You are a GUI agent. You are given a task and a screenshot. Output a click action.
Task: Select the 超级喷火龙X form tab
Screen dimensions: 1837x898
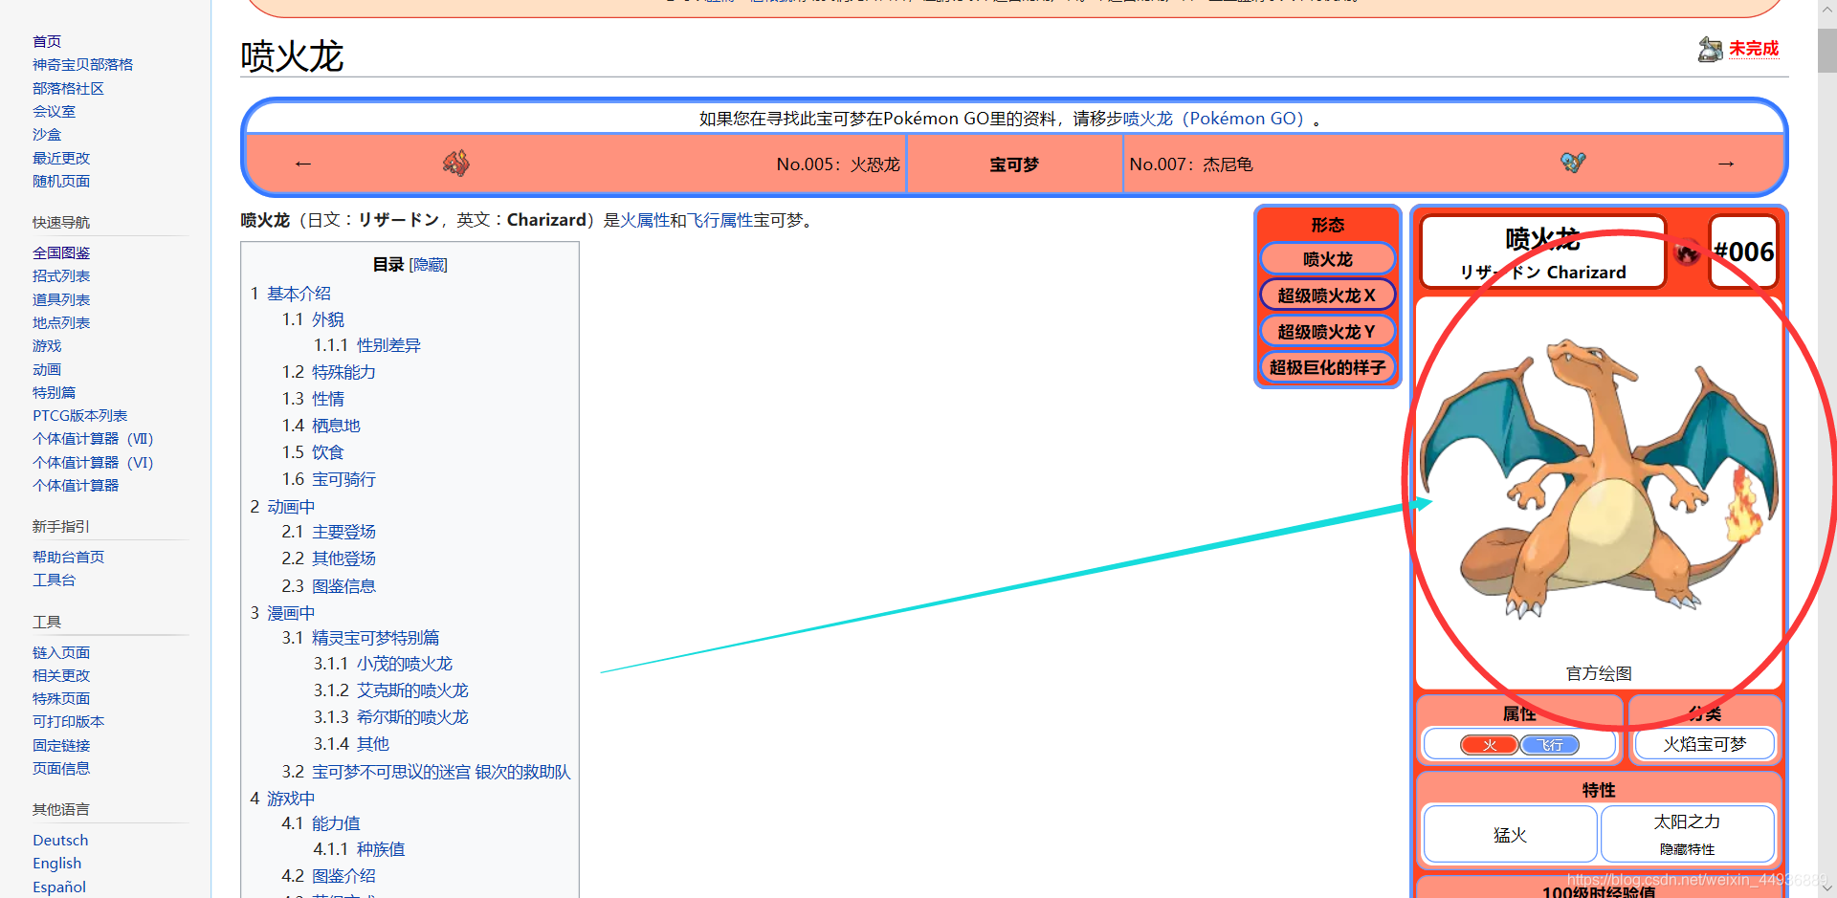(1327, 296)
